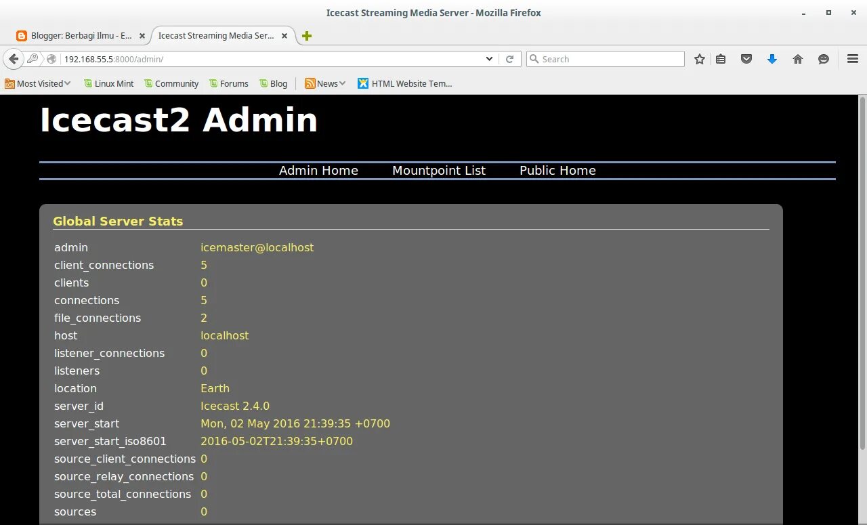The image size is (867, 525).
Task: Close the Blogger tab
Action: tap(142, 36)
